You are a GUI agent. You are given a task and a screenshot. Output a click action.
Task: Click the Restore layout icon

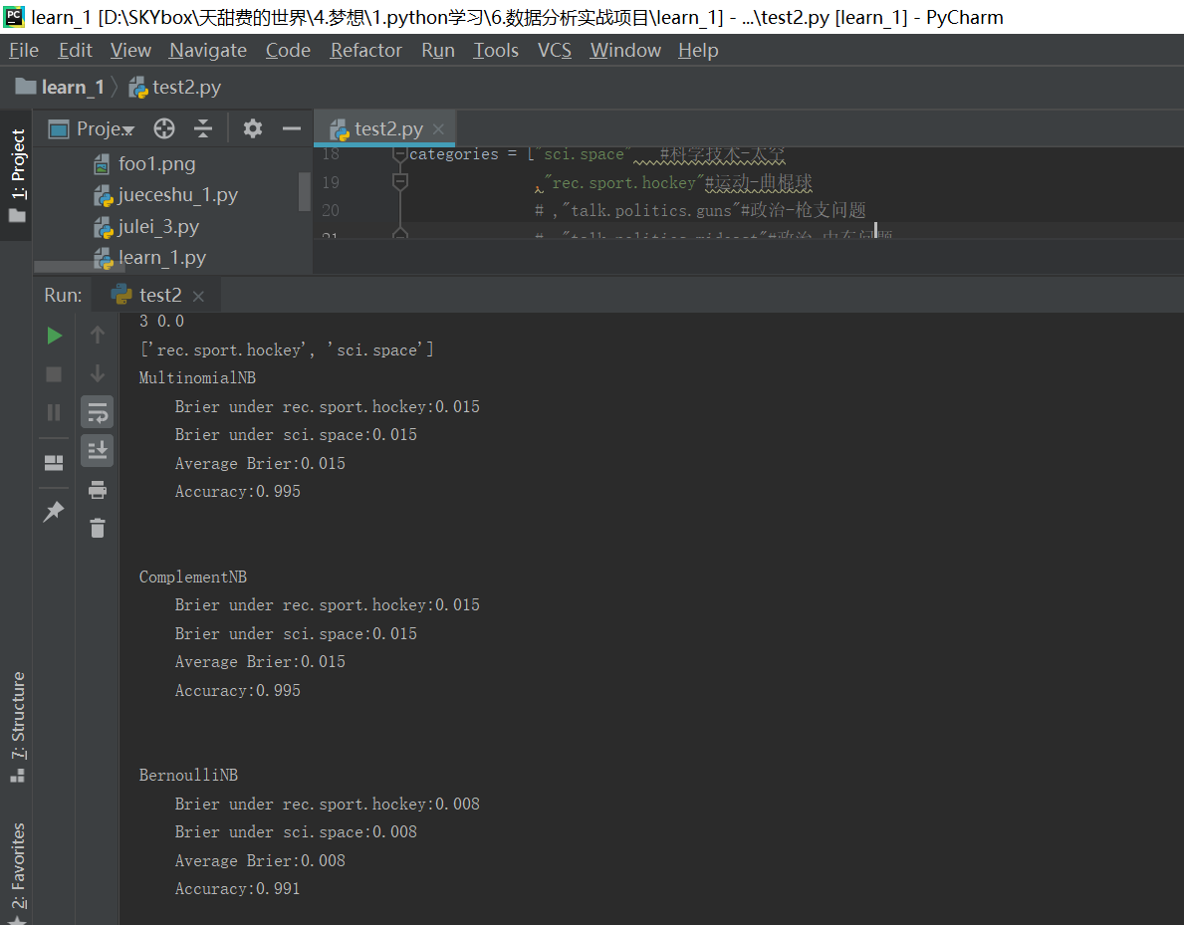point(54,463)
